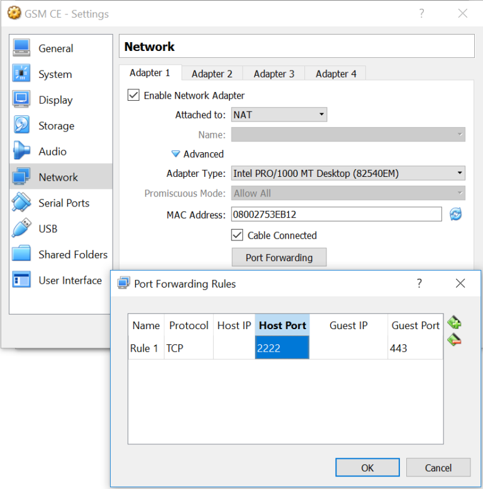Open the Attached to NAT dropdown
483x489 pixels.
click(x=279, y=115)
